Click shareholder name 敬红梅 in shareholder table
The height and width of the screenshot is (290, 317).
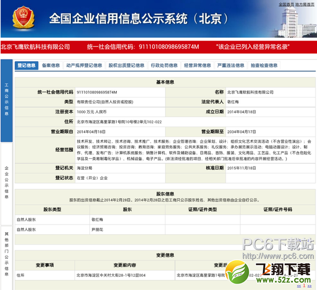click(96, 219)
